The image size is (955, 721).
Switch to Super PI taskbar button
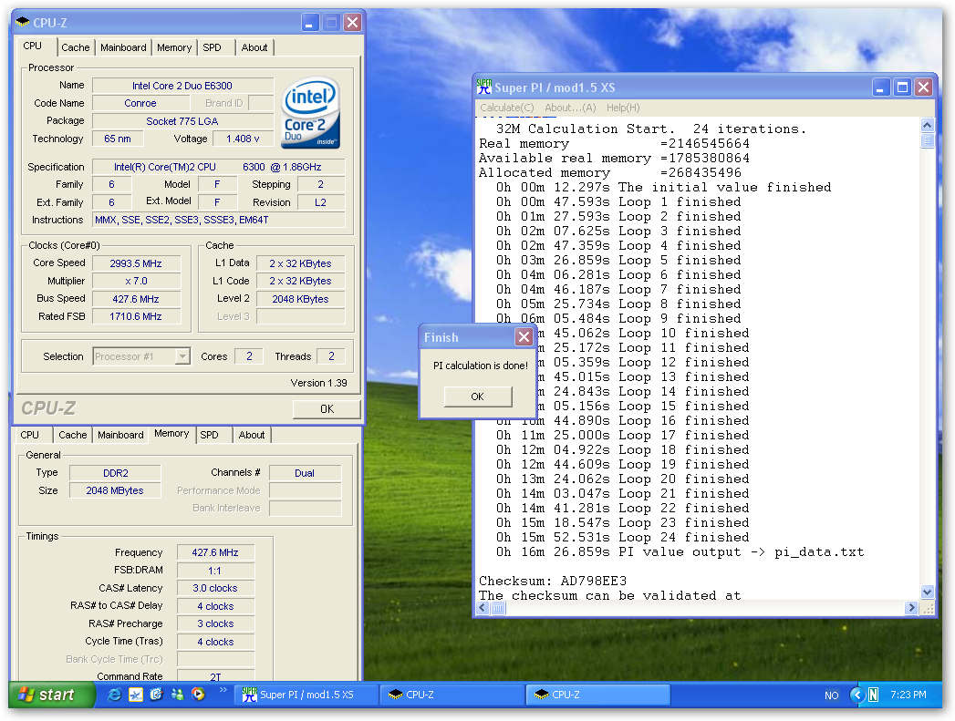[307, 695]
